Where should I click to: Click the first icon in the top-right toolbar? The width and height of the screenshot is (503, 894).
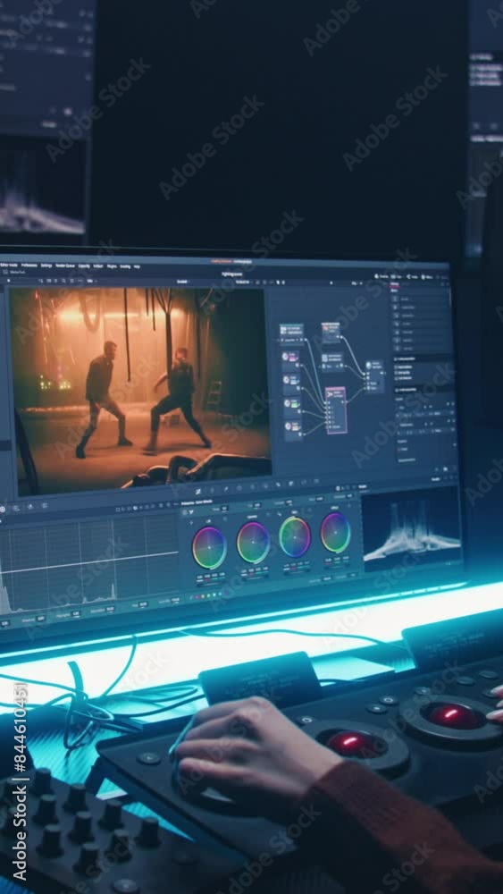pyautogui.click(x=376, y=276)
